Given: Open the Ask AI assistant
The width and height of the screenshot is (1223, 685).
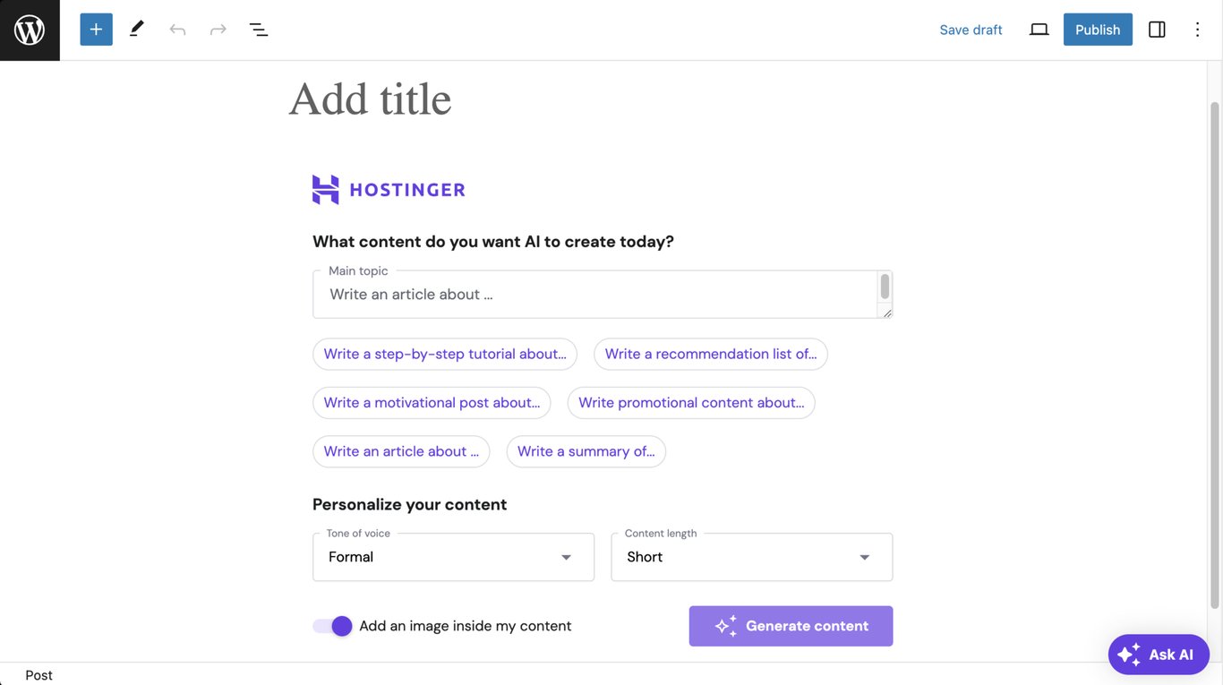Looking at the screenshot, I should 1159,654.
